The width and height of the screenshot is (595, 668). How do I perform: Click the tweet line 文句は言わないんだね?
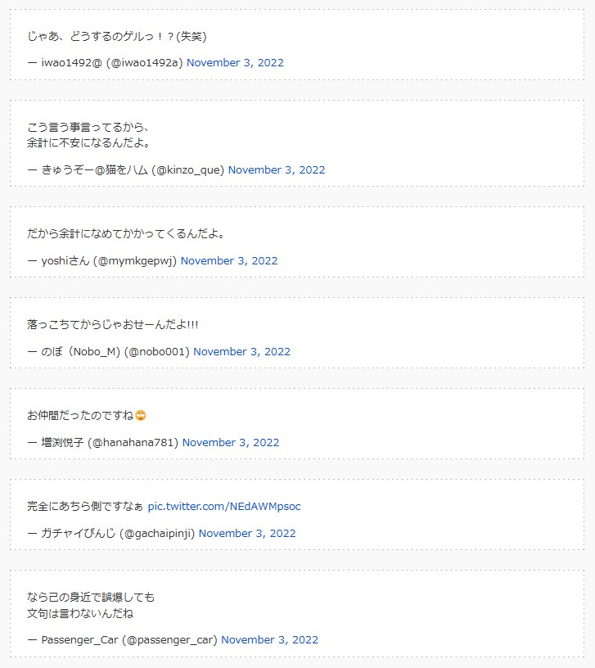click(x=80, y=613)
